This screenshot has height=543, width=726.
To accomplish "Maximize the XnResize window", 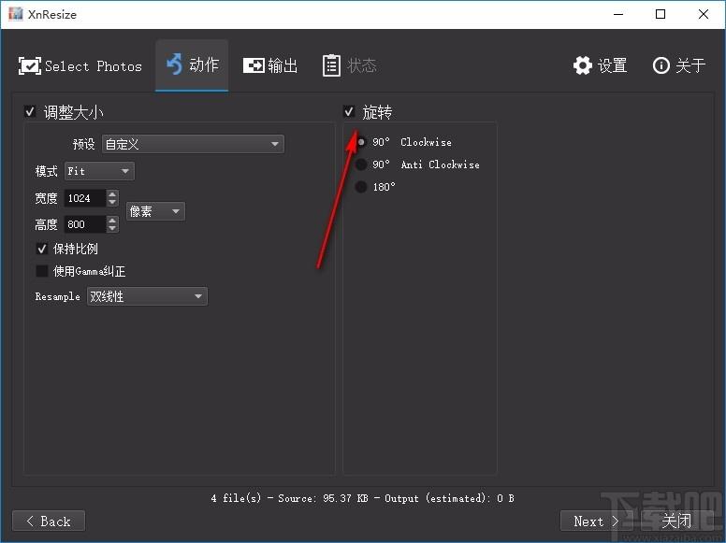I will pyautogui.click(x=661, y=14).
